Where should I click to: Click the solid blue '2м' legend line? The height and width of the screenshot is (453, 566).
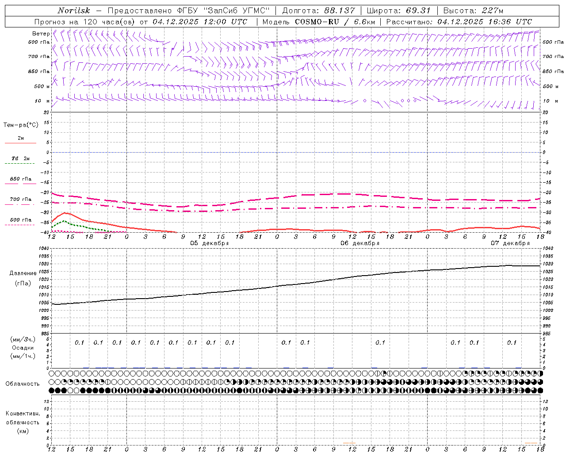click(x=20, y=143)
